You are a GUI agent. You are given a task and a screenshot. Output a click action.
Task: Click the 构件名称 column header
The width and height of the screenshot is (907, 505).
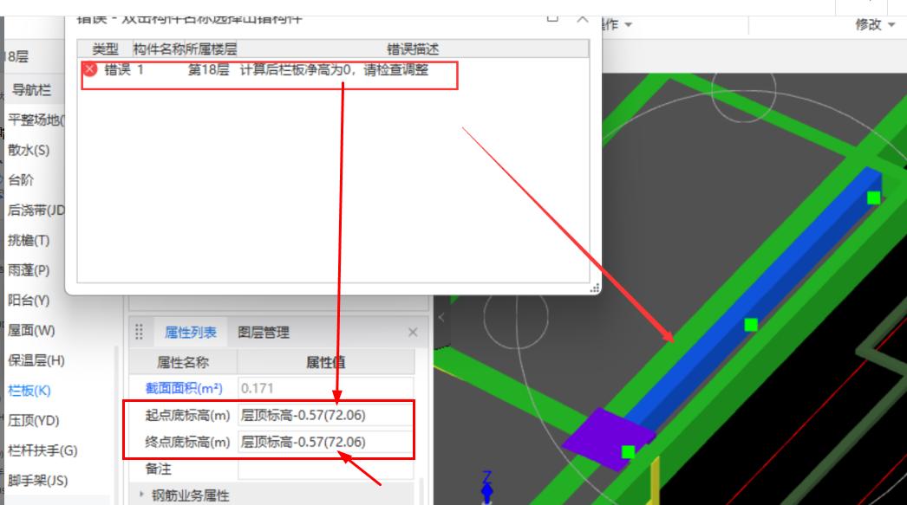point(159,49)
